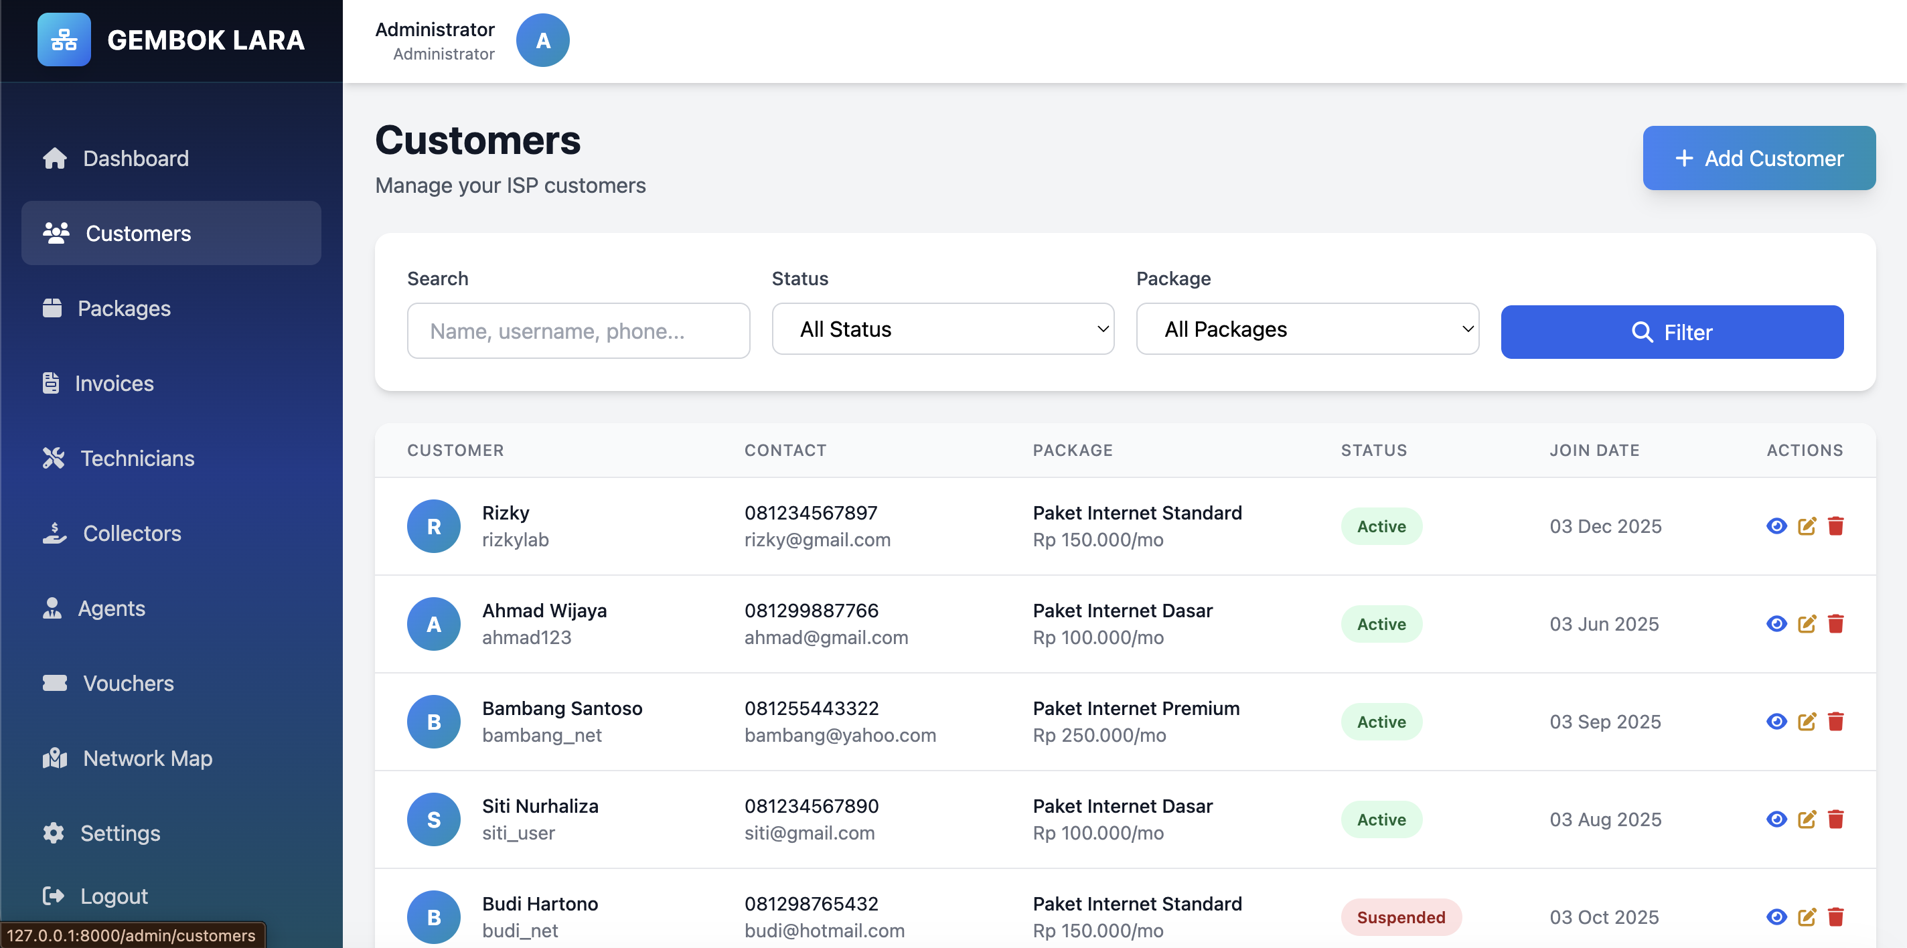This screenshot has height=948, width=1907.
Task: Click the Administrator avatar circle
Action: click(x=542, y=41)
